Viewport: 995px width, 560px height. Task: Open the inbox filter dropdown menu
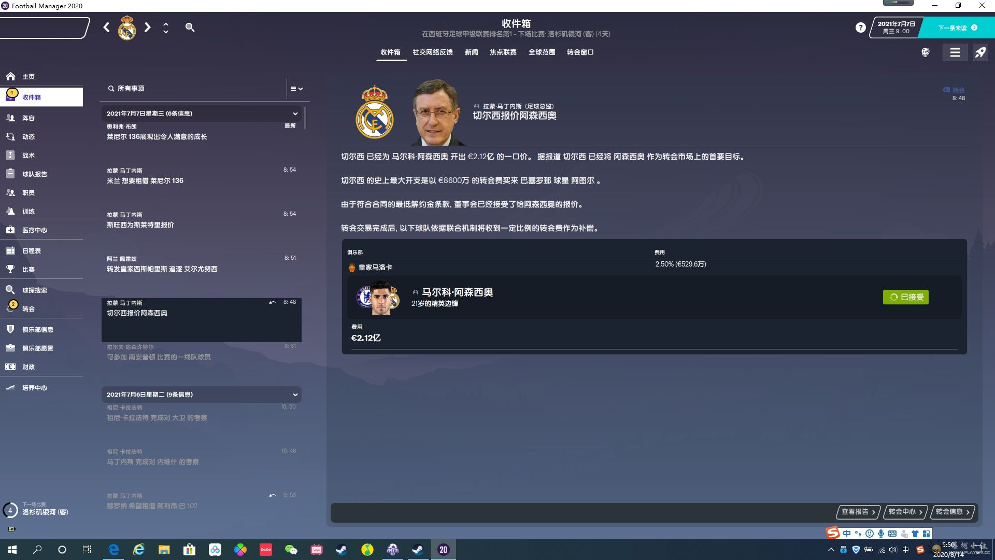click(296, 89)
